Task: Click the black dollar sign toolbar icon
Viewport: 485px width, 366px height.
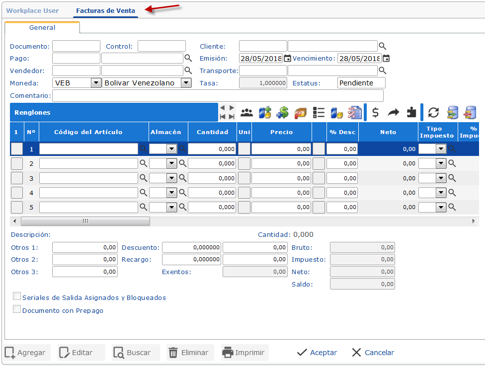Action: tap(376, 113)
